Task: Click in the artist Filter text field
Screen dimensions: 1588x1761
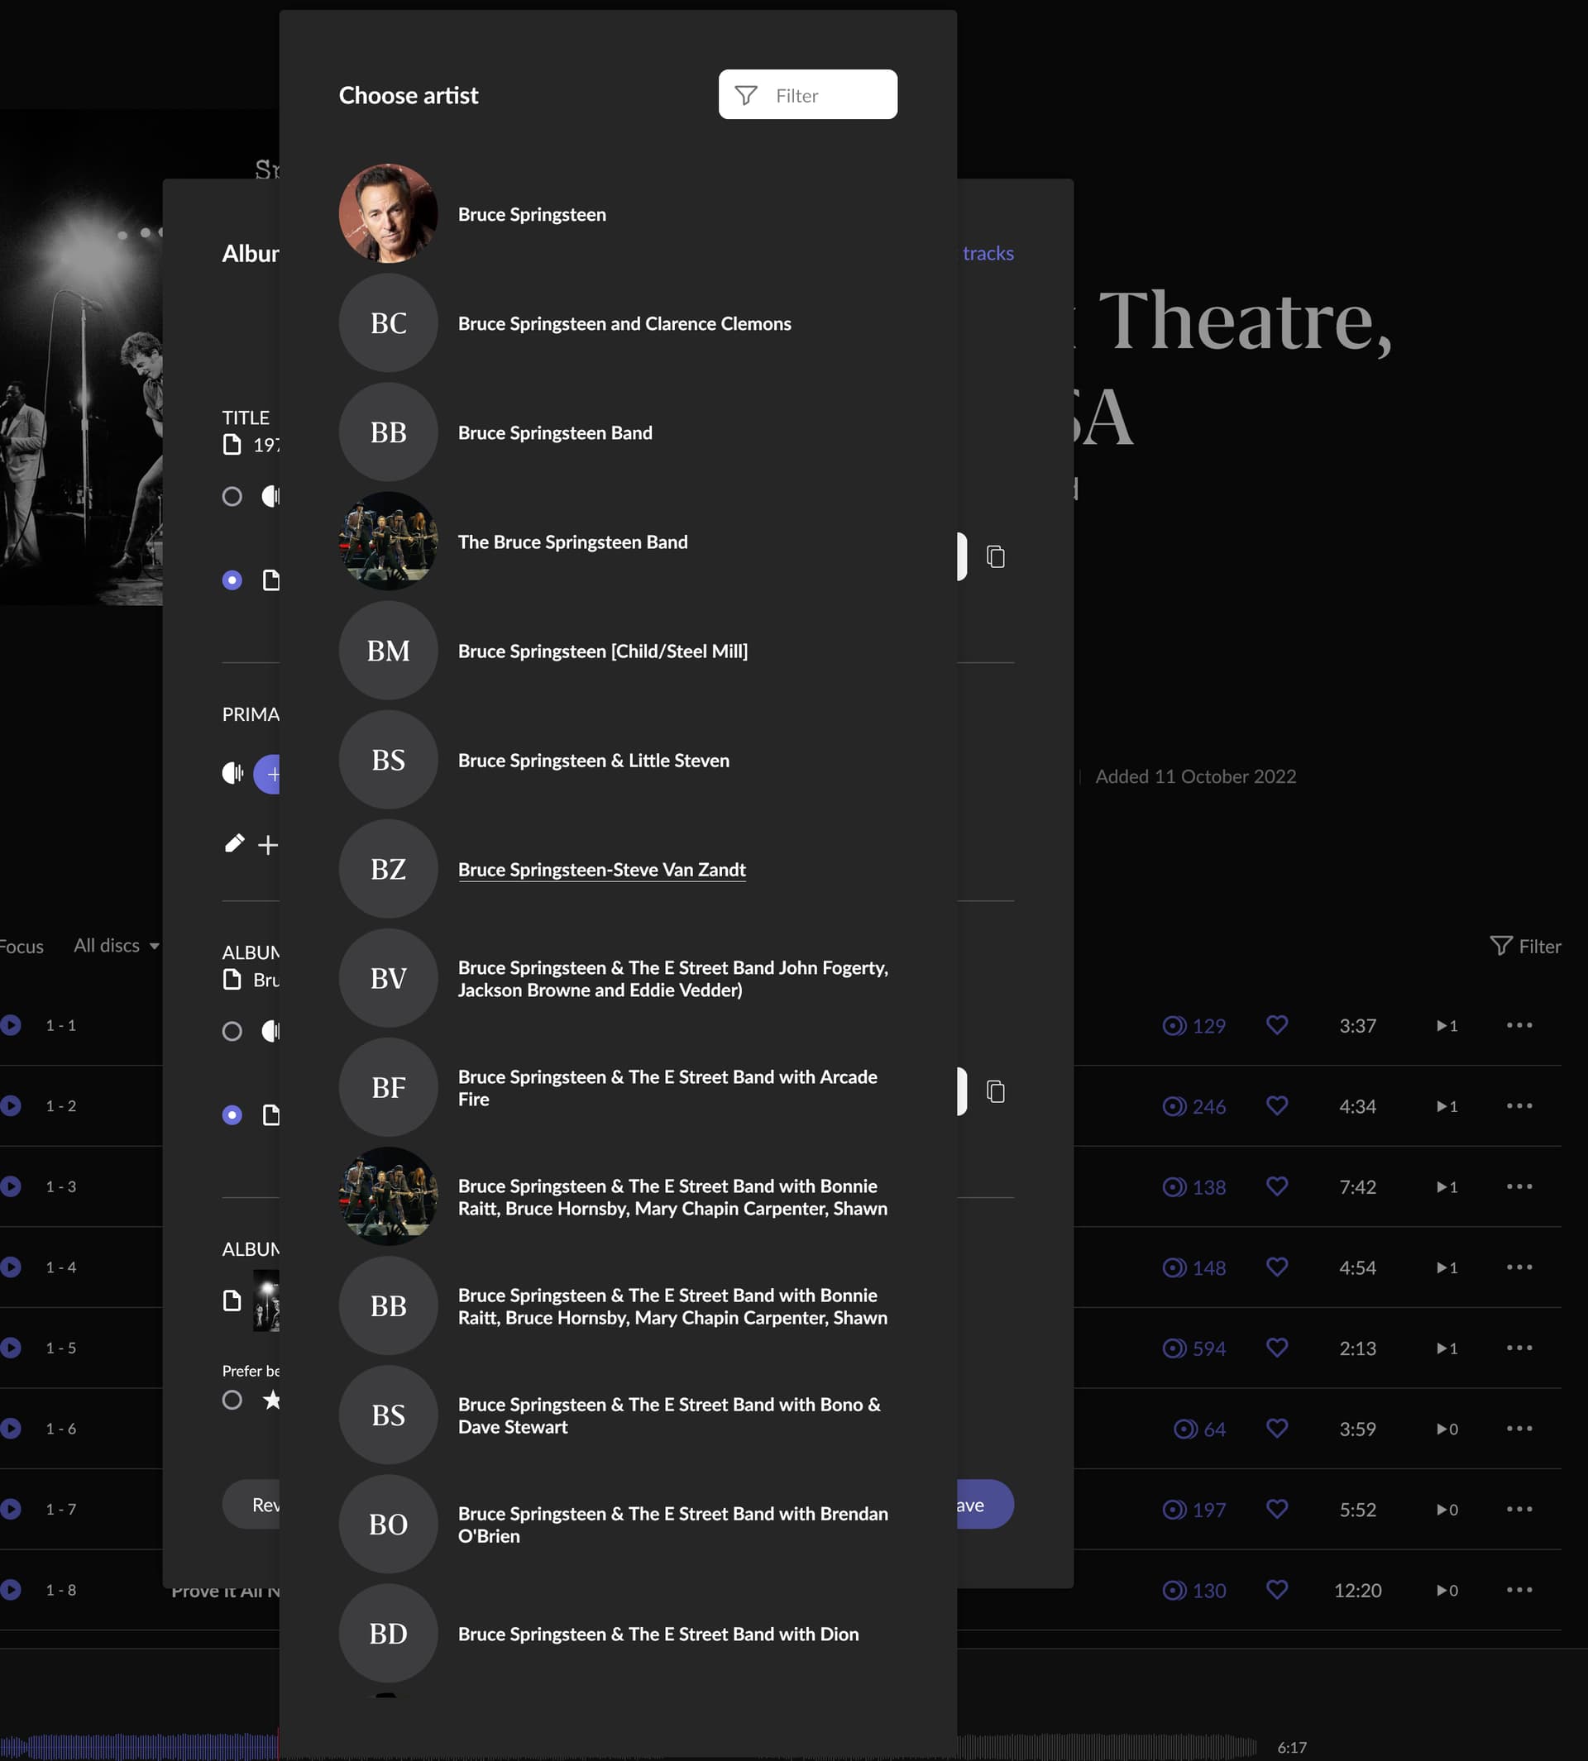Action: point(829,95)
